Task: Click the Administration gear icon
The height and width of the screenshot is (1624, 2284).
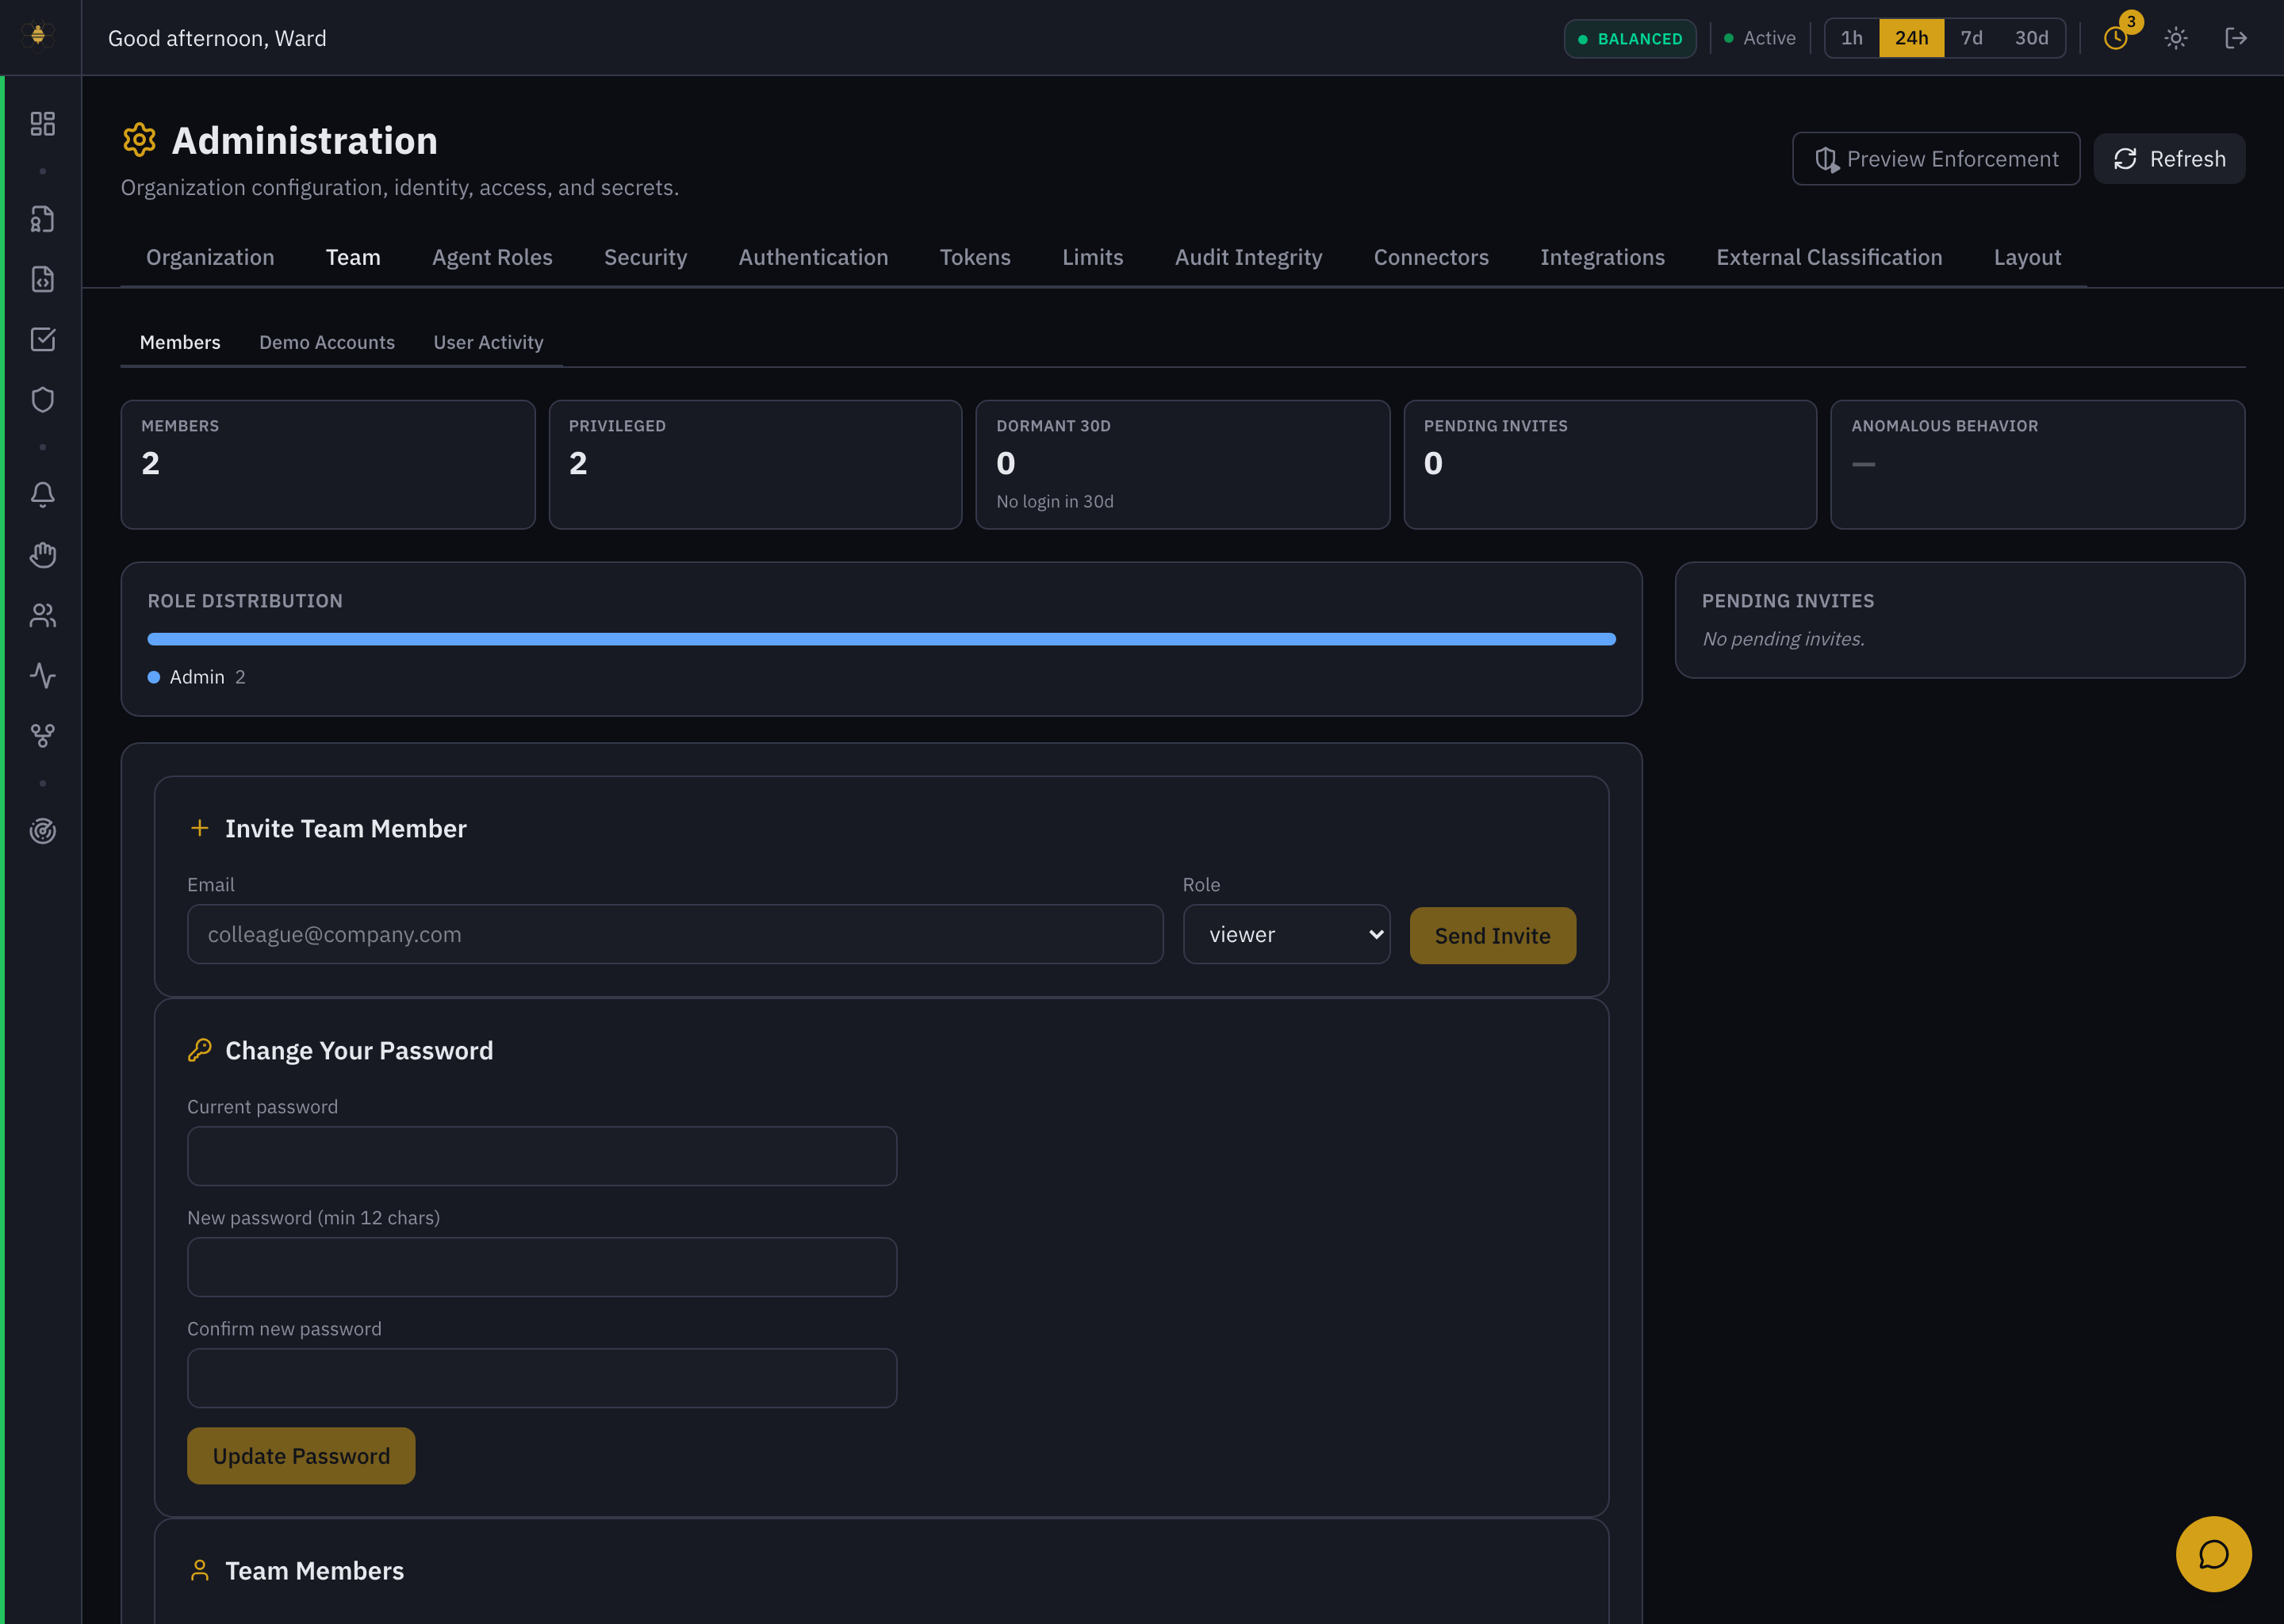Action: pos(139,140)
